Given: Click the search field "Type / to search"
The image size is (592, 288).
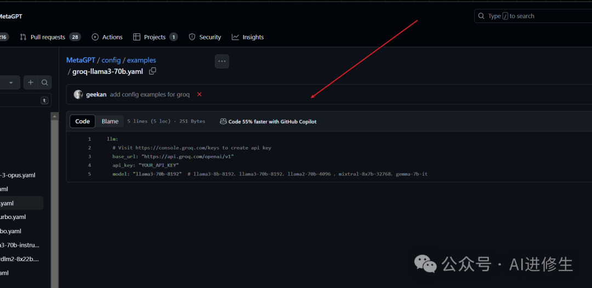Looking at the screenshot, I should point(533,16).
